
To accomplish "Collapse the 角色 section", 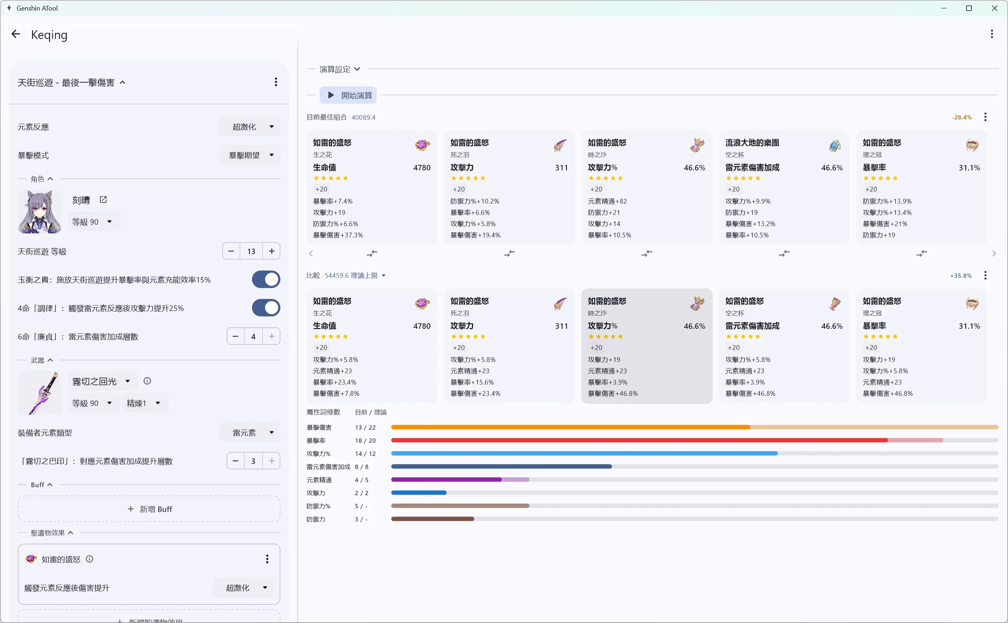I will [x=41, y=179].
